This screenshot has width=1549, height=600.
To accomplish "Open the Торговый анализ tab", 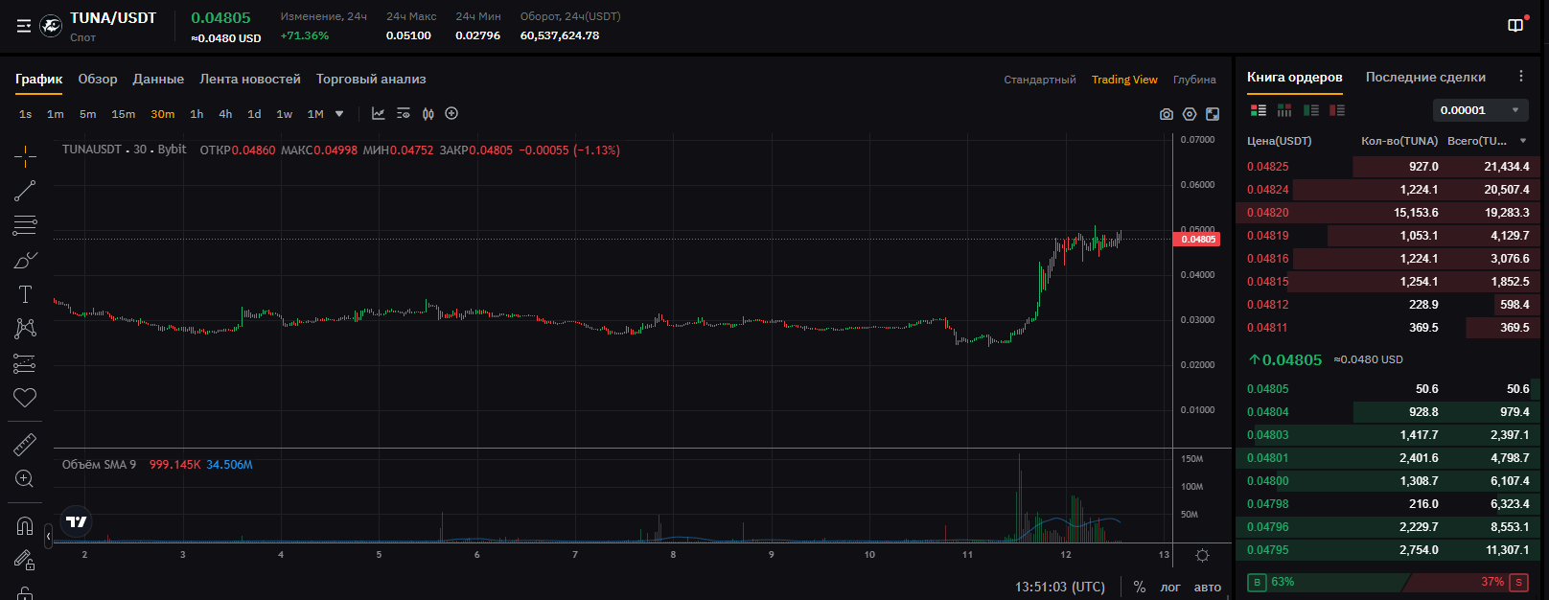I will coord(371,79).
